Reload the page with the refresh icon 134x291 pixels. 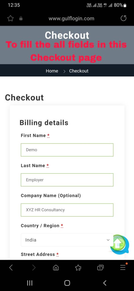coord(124,18)
